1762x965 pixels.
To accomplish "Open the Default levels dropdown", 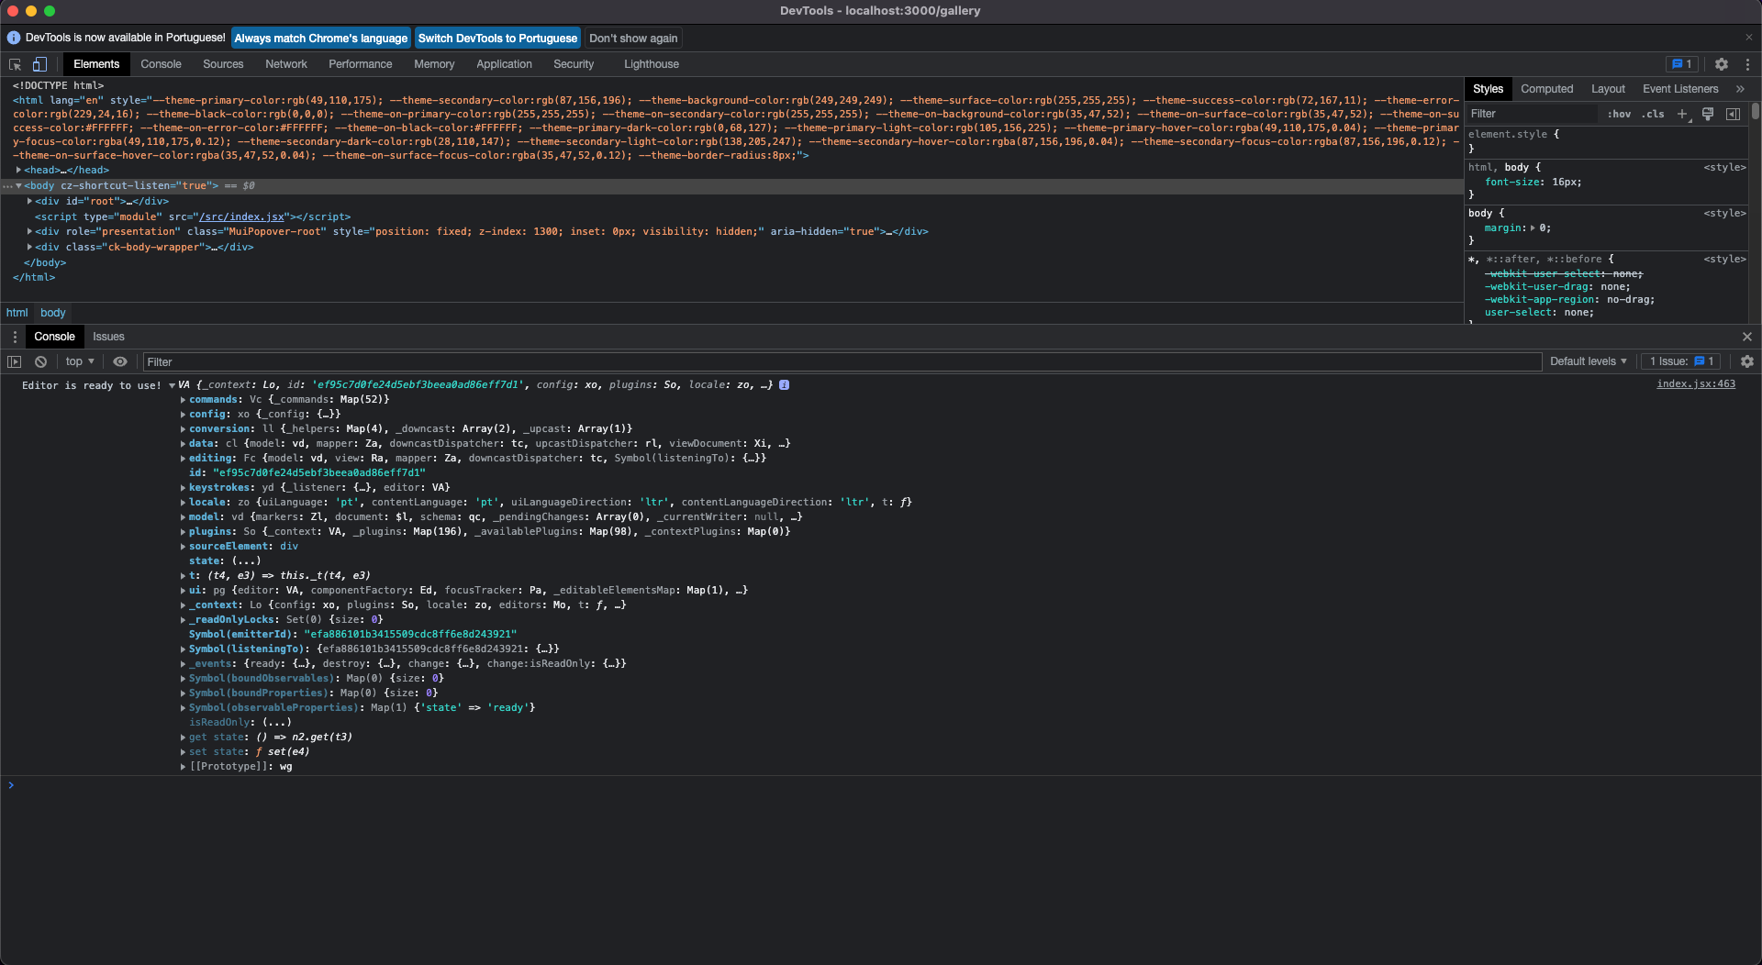I will (1588, 361).
